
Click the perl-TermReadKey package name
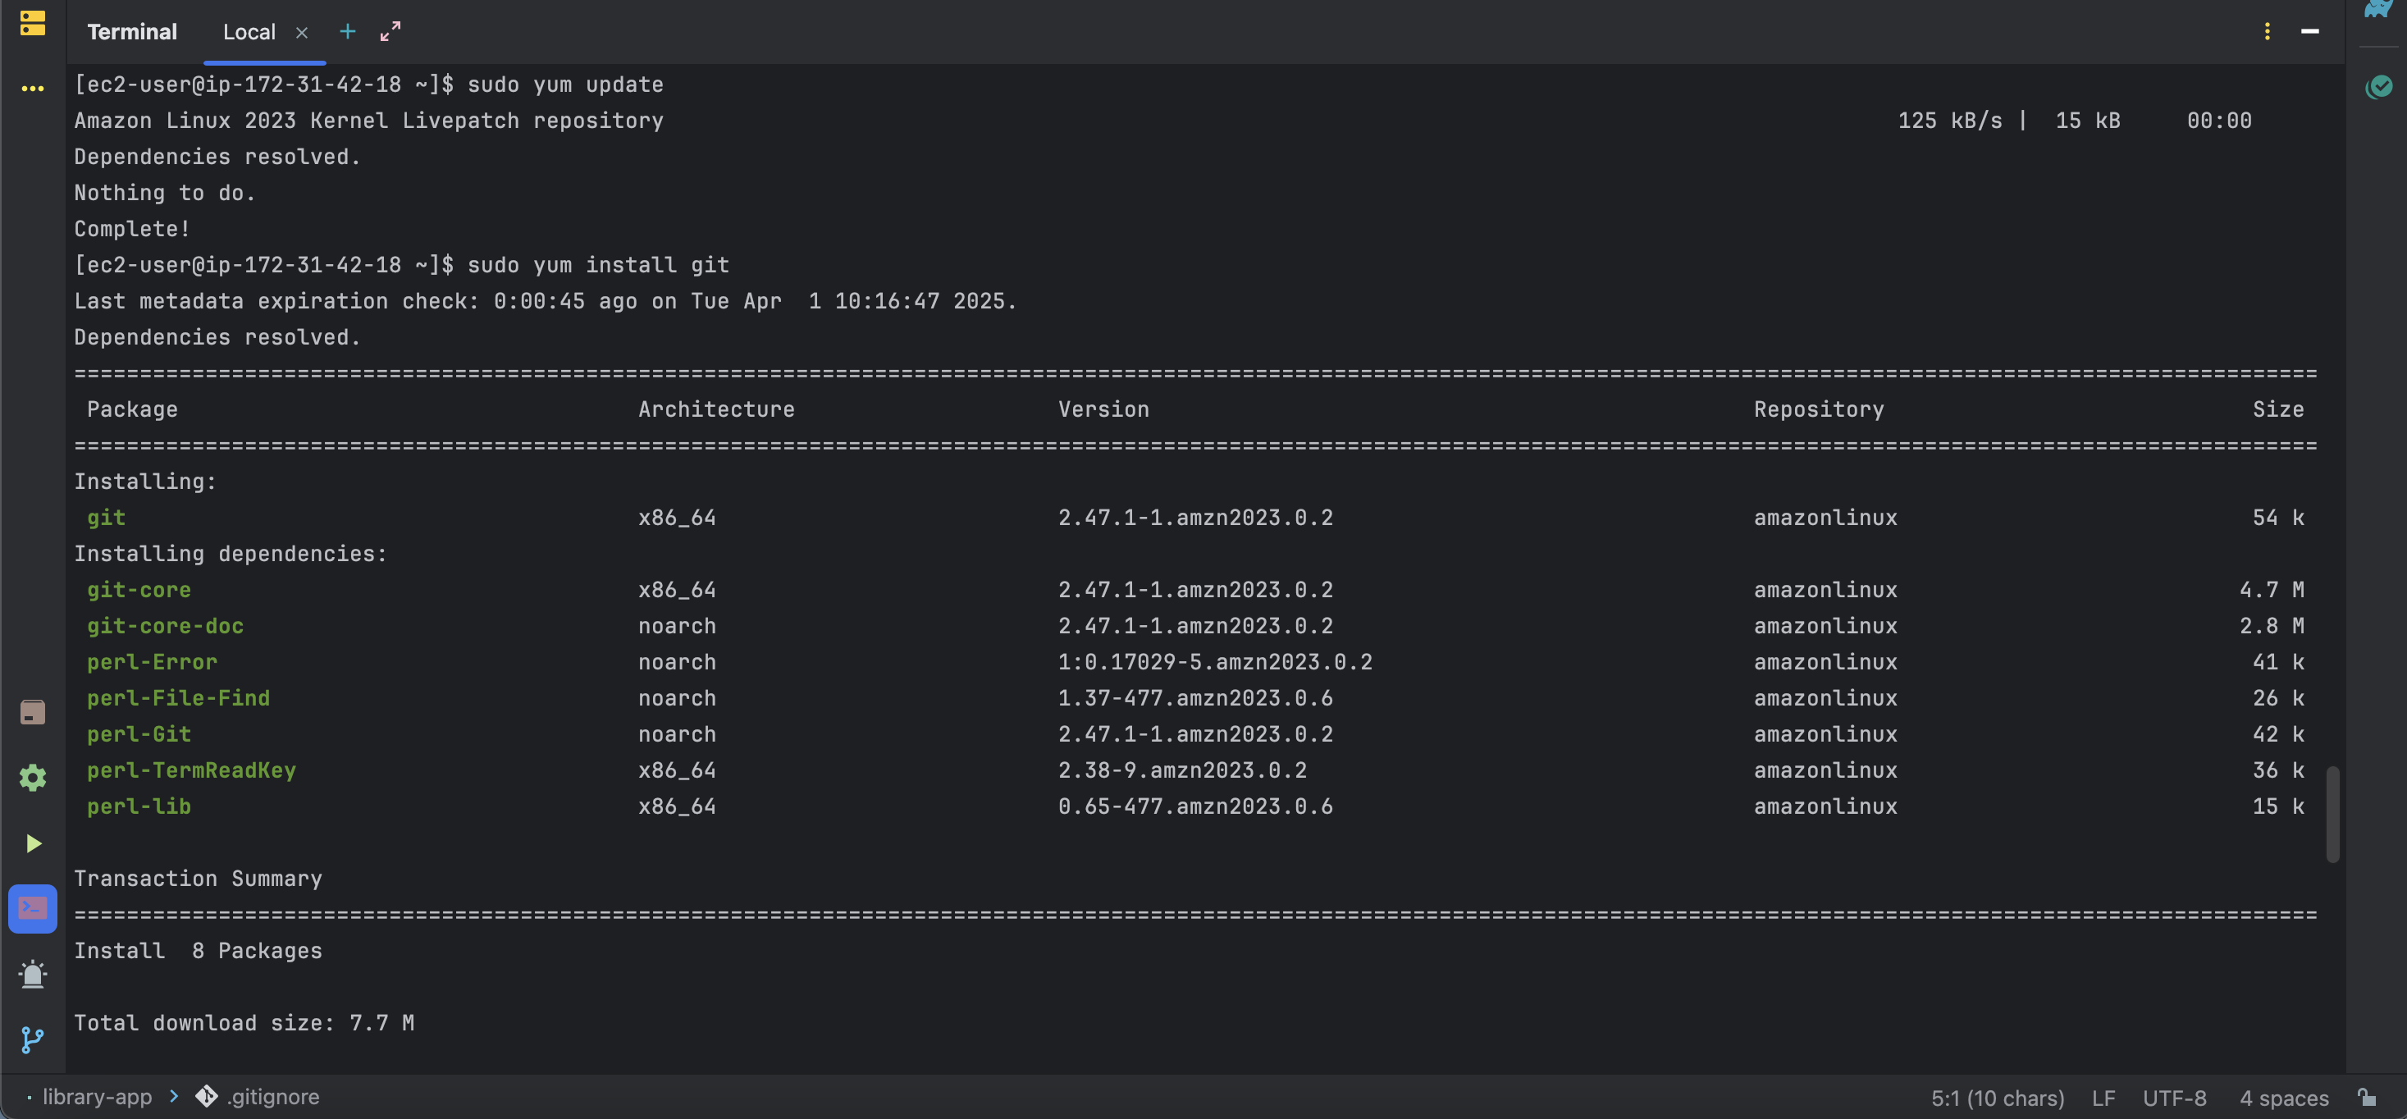[191, 770]
